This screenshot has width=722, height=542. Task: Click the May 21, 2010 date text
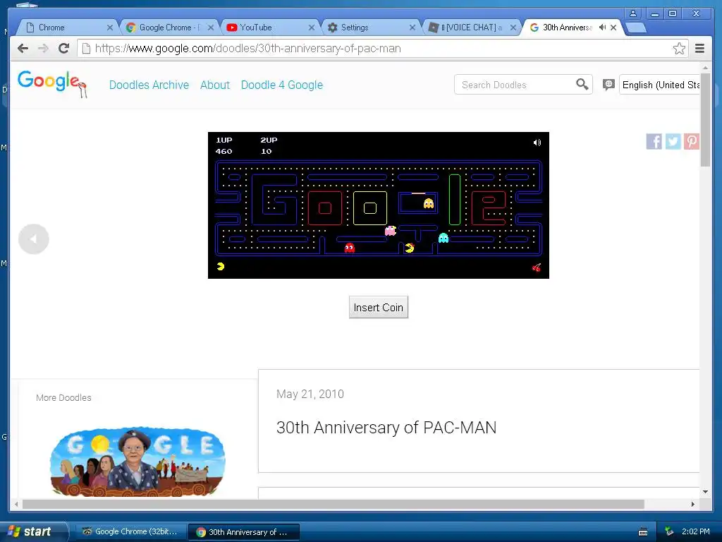[x=310, y=394]
